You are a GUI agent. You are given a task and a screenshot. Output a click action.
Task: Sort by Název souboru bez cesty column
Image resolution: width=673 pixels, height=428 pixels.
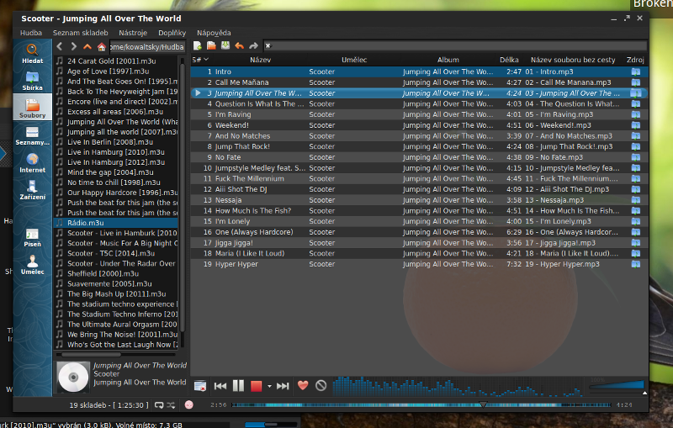pyautogui.click(x=573, y=60)
